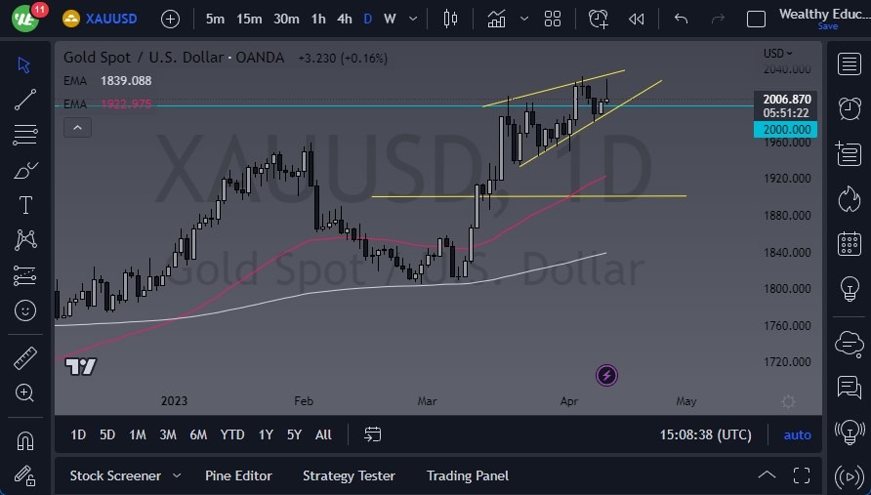Set chart range to 5Y
The width and height of the screenshot is (871, 495).
pyautogui.click(x=294, y=435)
